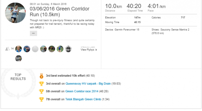Open the three-dots more options button
This screenshot has width=202, height=111.
[x=33, y=33]
